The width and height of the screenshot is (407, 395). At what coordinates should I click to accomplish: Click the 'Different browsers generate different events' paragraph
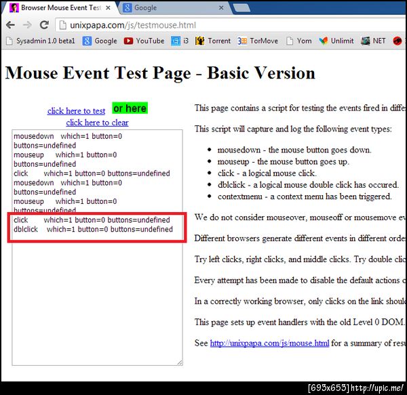300,238
